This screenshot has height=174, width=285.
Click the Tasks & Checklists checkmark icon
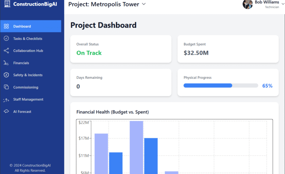coord(6,39)
